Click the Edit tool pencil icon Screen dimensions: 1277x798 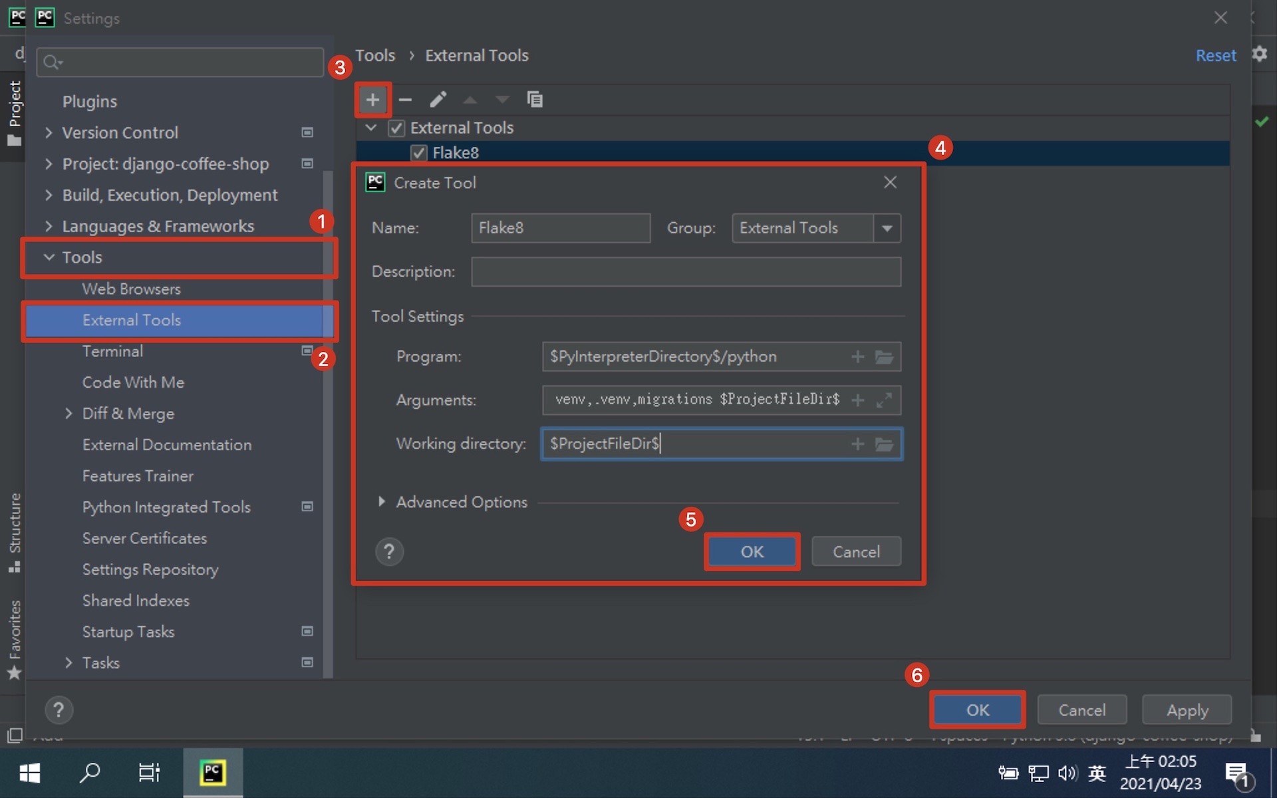pos(438,100)
